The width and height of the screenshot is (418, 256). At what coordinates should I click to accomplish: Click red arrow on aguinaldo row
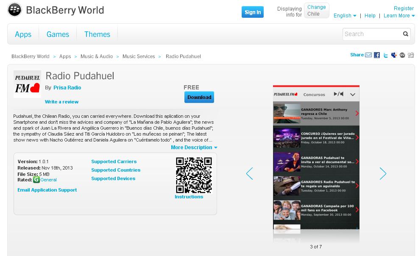(357, 186)
